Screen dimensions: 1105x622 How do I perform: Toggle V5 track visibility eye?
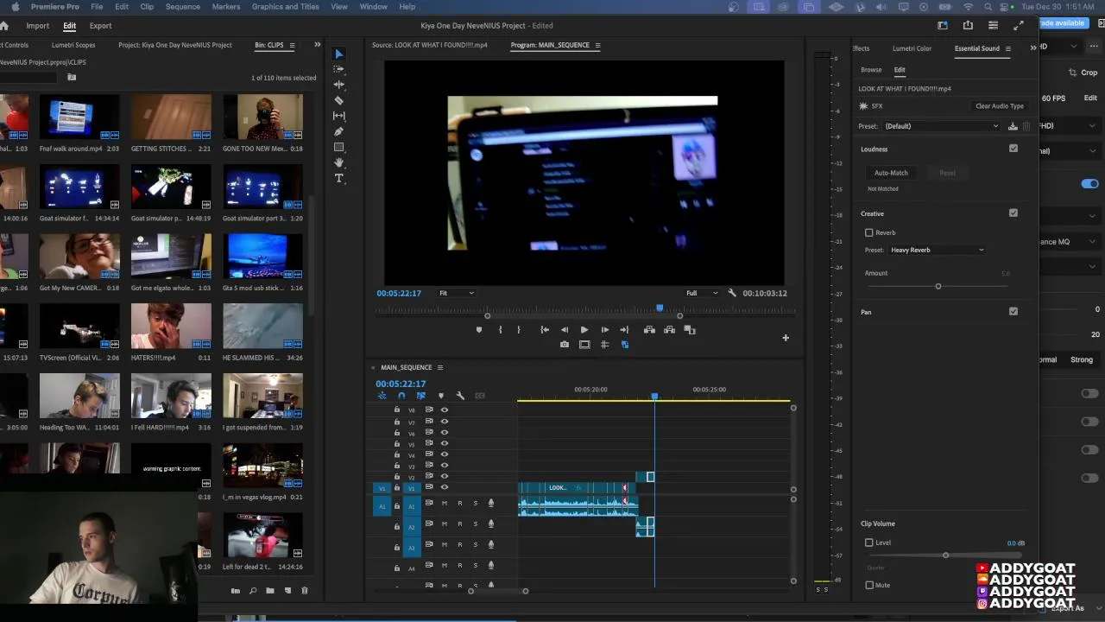tap(445, 443)
